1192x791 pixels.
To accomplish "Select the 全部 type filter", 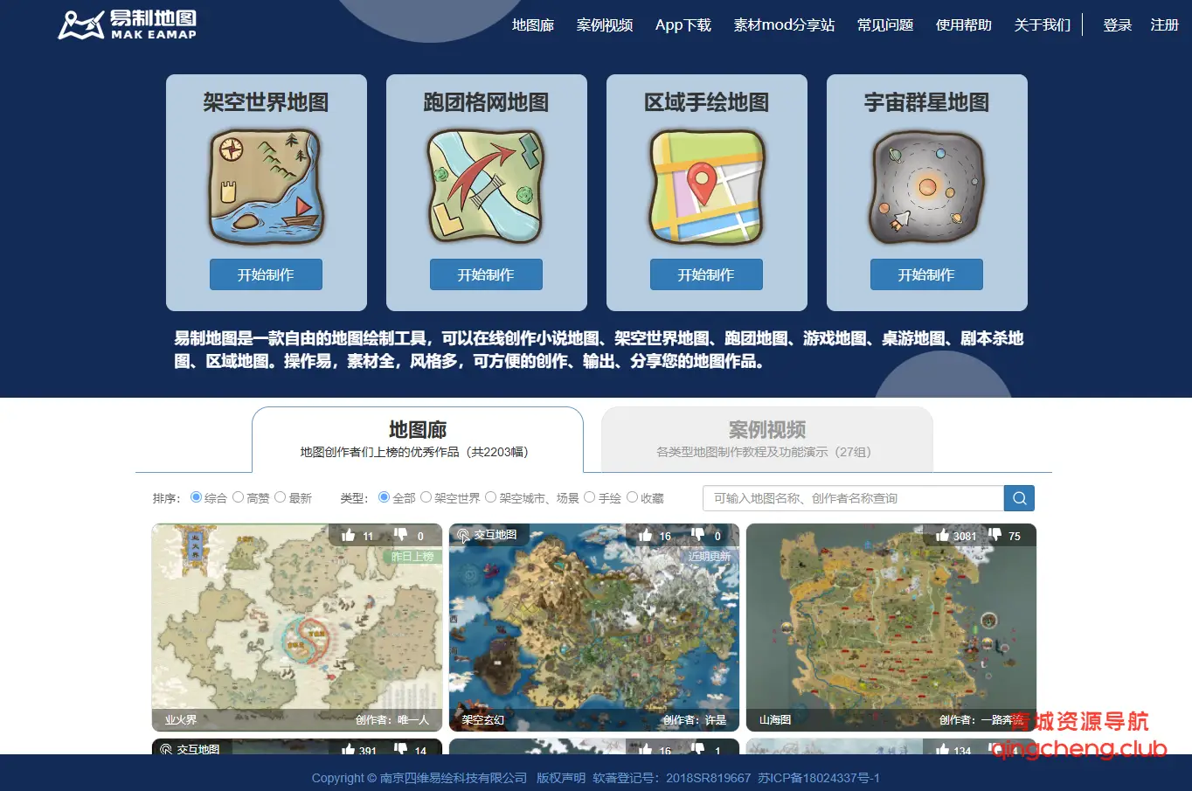I will pyautogui.click(x=384, y=497).
